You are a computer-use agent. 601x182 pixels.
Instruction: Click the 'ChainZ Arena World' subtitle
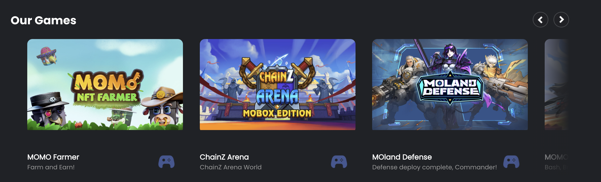click(231, 167)
